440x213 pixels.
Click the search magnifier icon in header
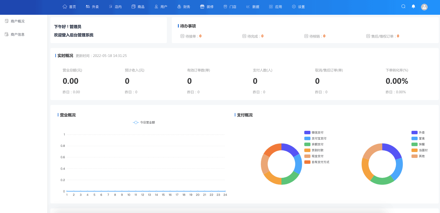[403, 6]
